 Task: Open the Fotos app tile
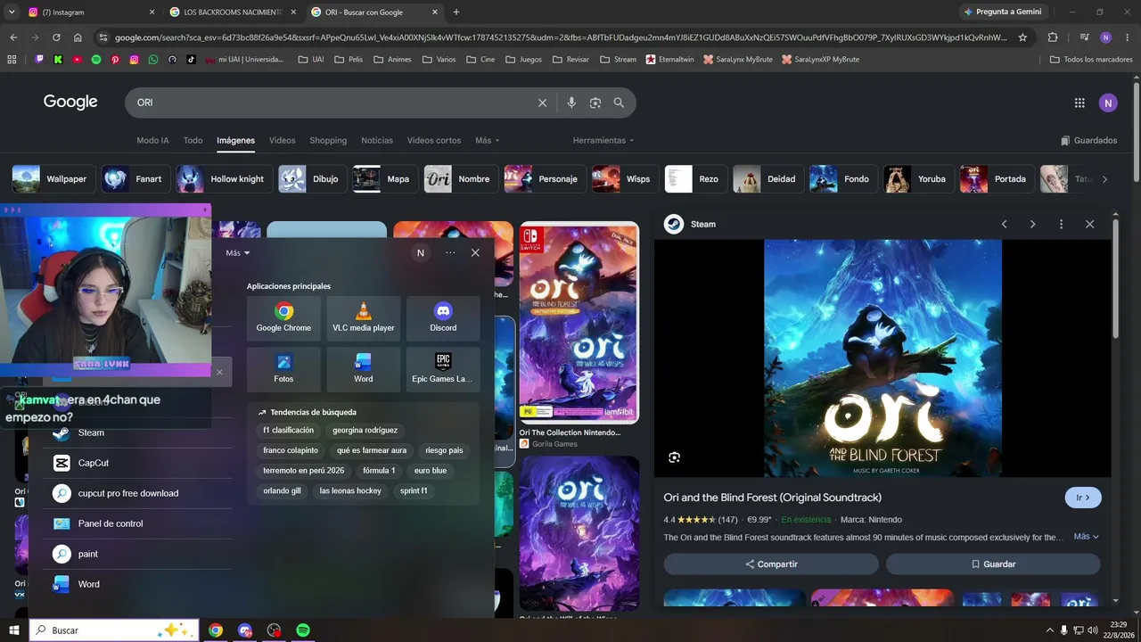(283, 369)
